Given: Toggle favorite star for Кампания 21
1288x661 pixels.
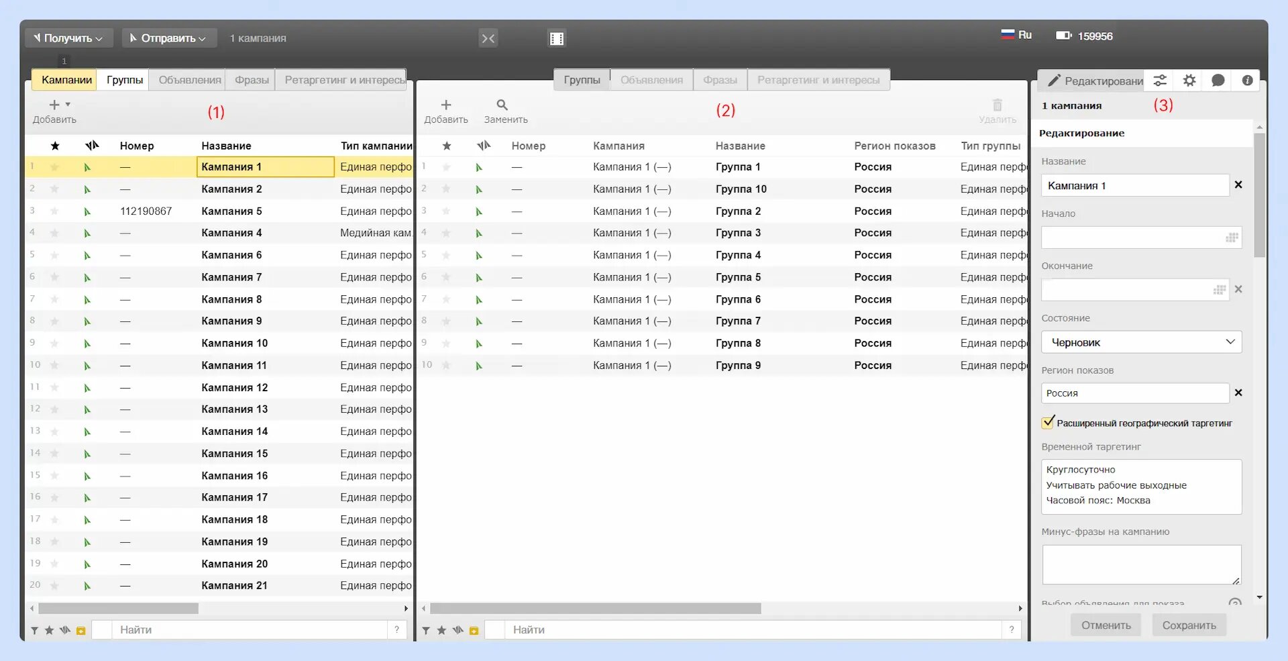Looking at the screenshot, I should pyautogui.click(x=55, y=586).
